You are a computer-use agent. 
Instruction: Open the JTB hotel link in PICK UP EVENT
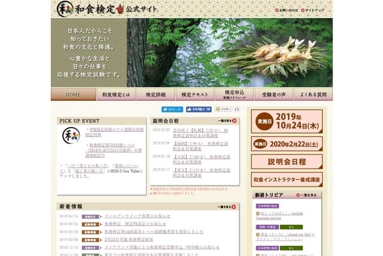point(114,132)
